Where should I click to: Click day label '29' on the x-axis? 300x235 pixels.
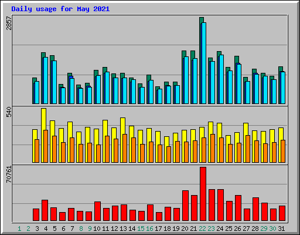pos(264,229)
